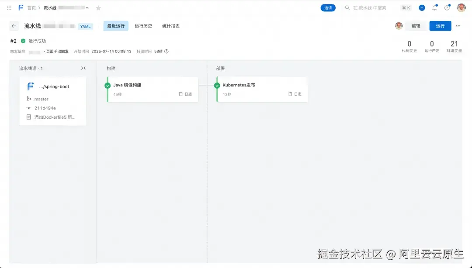This screenshot has width=472, height=268.
Task: Switch to 统计报表 tab
Action: pyautogui.click(x=171, y=26)
